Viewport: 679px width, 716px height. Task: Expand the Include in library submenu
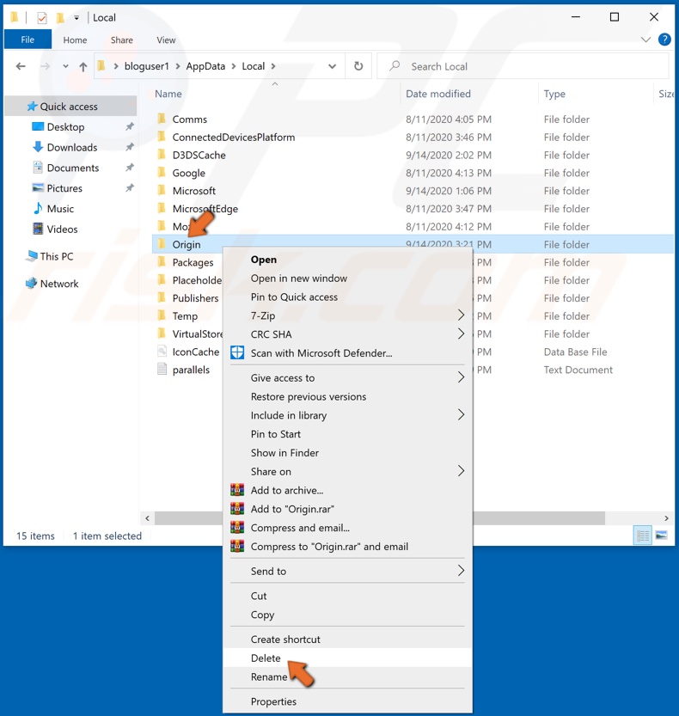[461, 414]
